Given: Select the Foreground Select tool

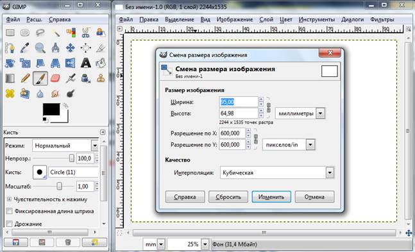Looking at the screenshot, I should point(101,33).
